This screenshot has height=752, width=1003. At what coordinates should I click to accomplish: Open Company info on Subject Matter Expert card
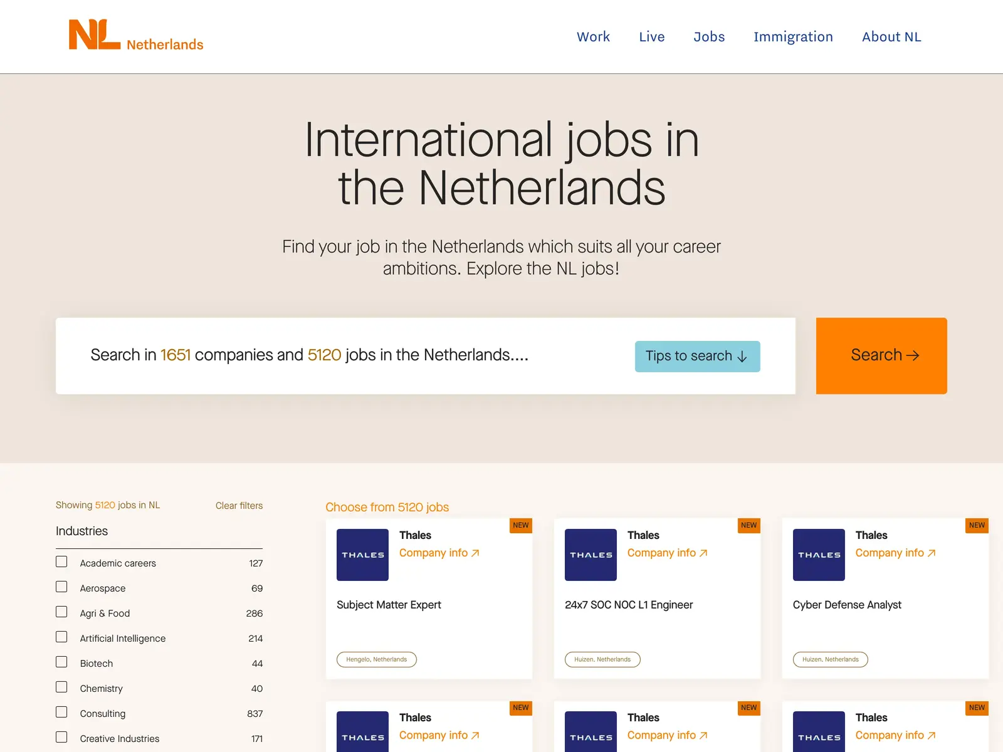(x=439, y=553)
